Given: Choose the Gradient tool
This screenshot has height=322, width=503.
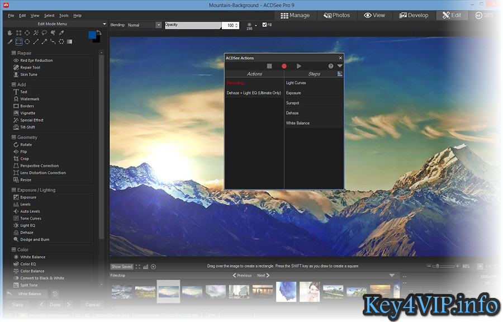Looking at the screenshot, I should click(70, 42).
